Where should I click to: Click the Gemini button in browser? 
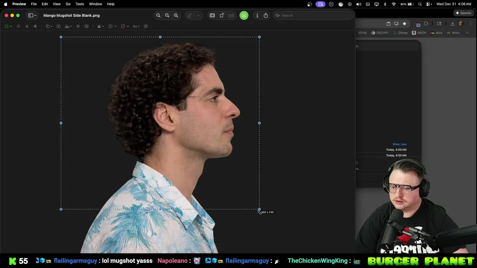point(463,13)
